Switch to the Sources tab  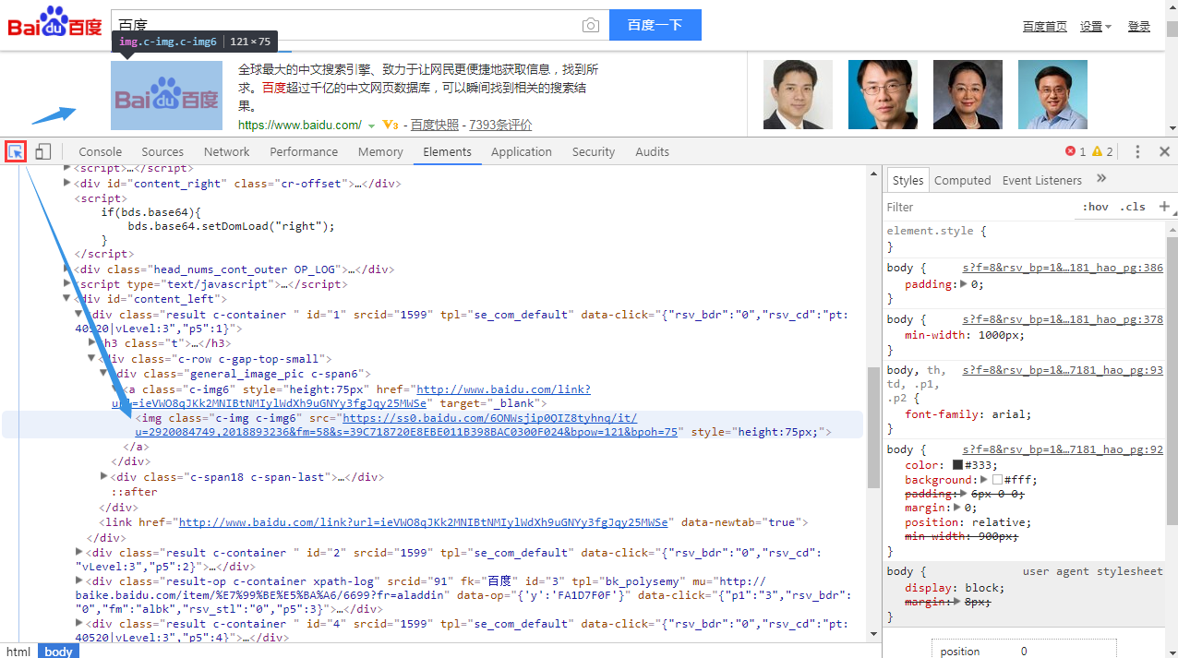(x=162, y=151)
